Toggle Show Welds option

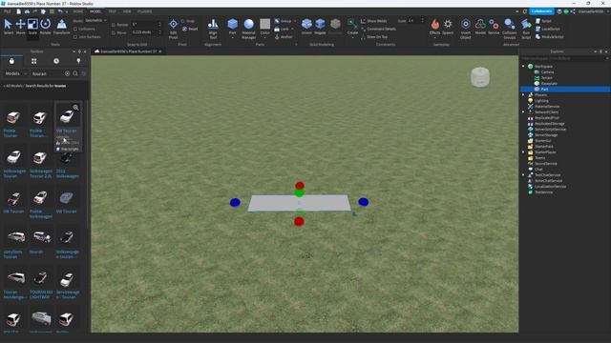click(373, 21)
